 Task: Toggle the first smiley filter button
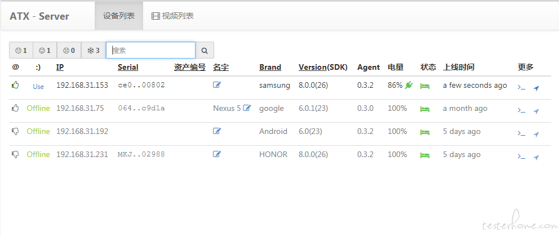pos(21,51)
